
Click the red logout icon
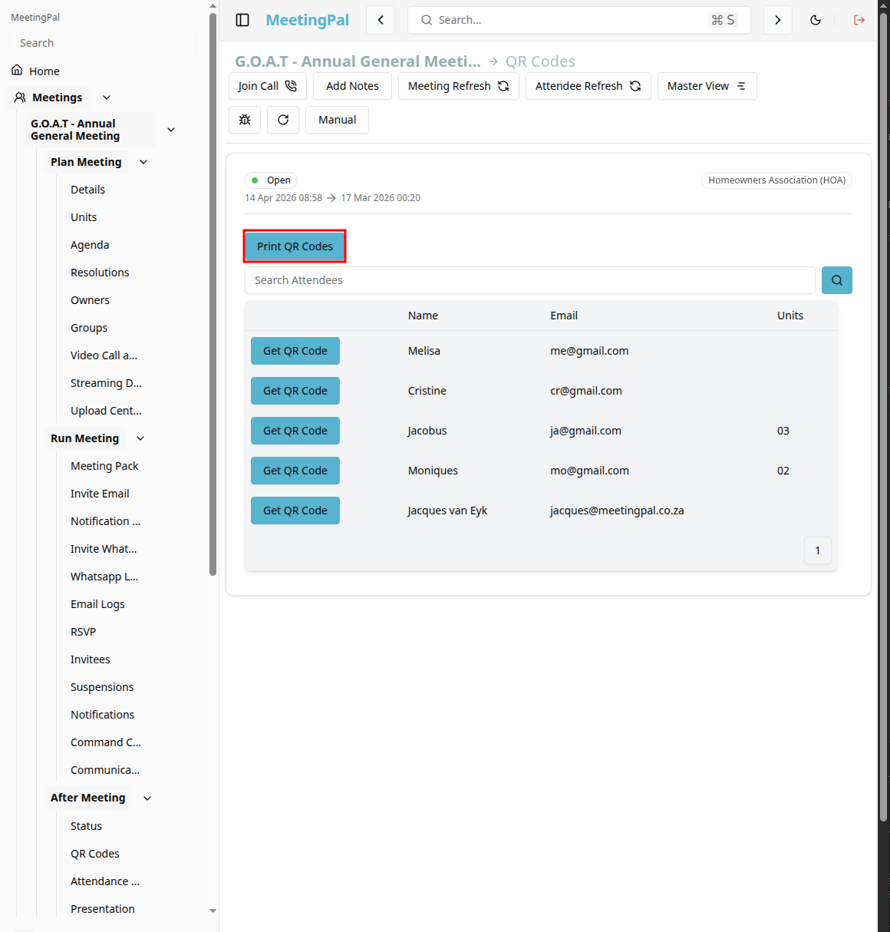pos(859,20)
